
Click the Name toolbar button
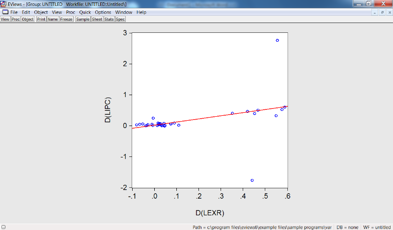pyautogui.click(x=53, y=19)
